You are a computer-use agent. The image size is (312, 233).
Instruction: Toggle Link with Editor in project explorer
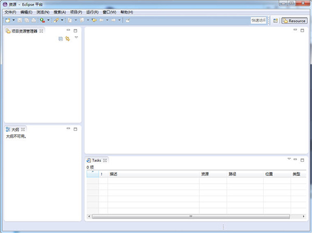pyautogui.click(x=67, y=39)
